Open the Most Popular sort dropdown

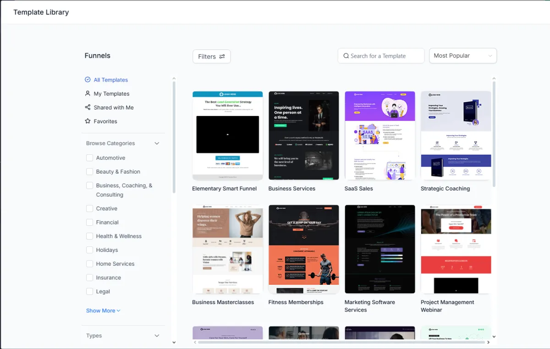463,56
